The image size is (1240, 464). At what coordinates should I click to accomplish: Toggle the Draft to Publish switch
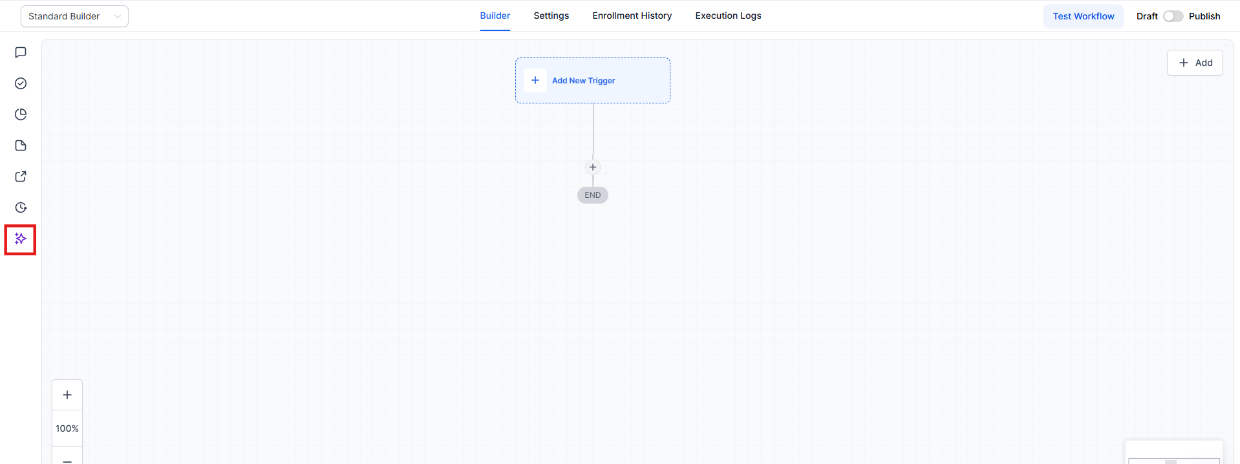tap(1173, 16)
